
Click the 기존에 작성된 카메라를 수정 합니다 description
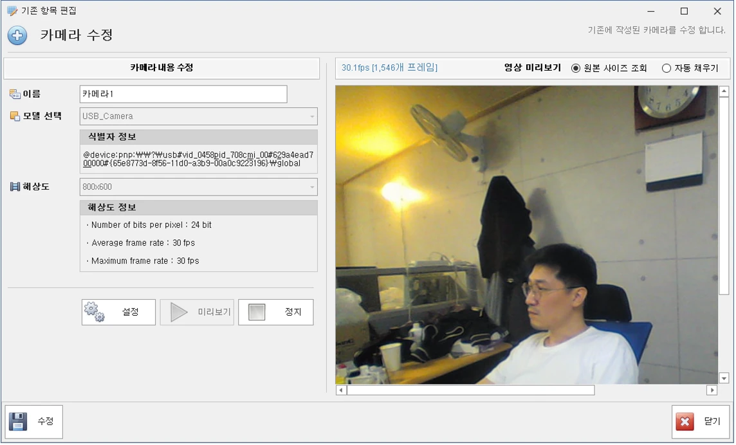pos(657,30)
